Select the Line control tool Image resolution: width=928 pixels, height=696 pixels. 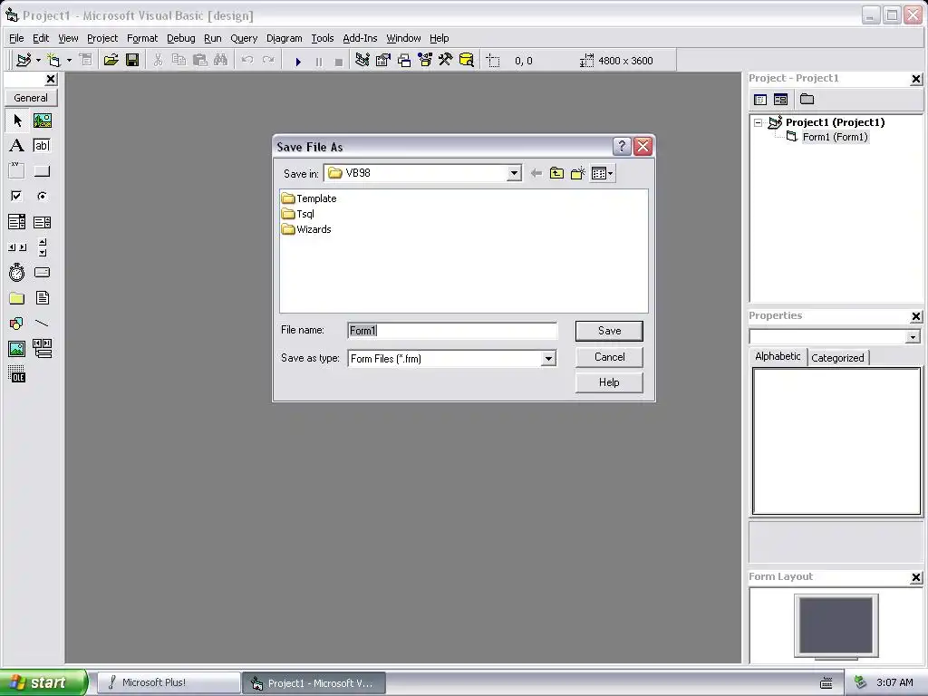click(x=42, y=324)
